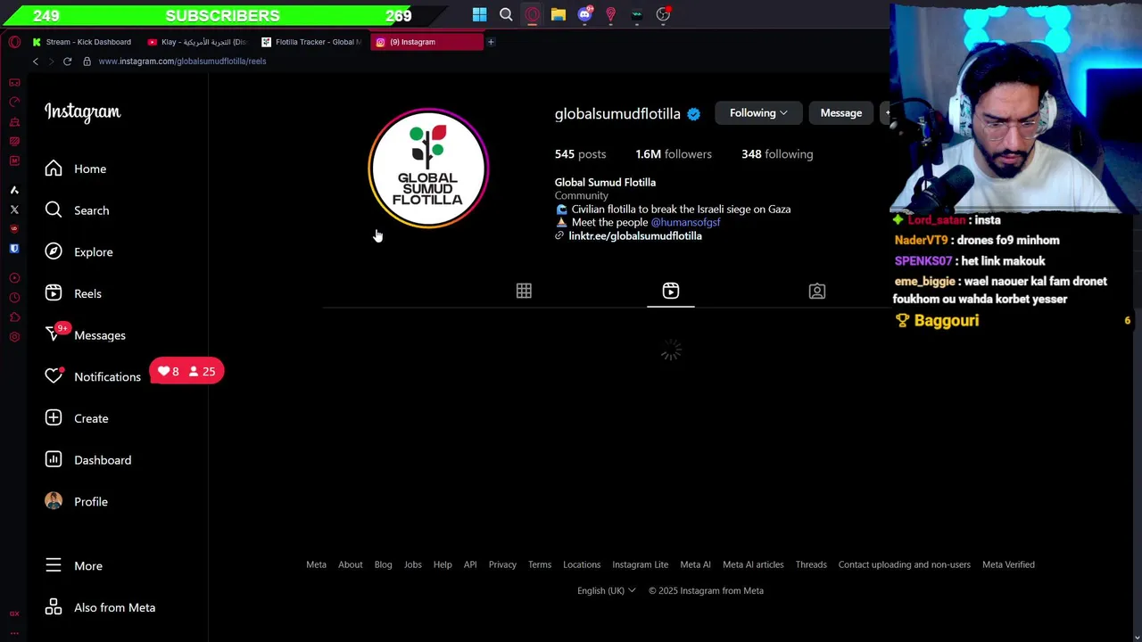Open the Windows Start button
Screen dimensions: 1142x642
point(480,14)
